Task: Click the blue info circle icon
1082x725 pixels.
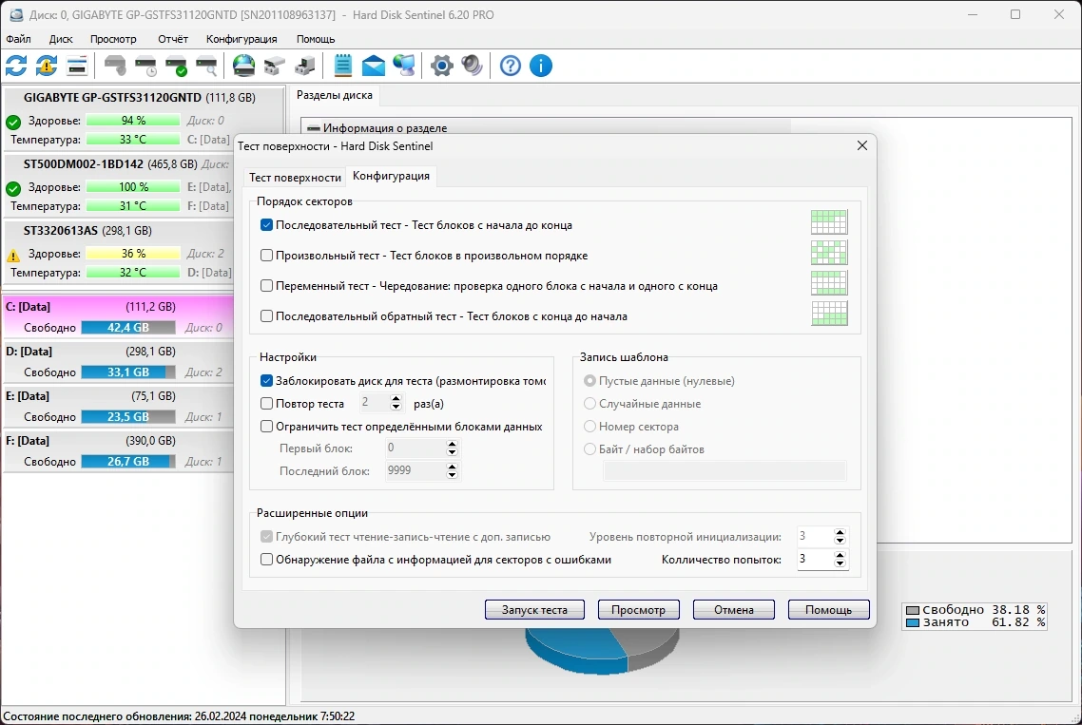Action: pyautogui.click(x=541, y=67)
